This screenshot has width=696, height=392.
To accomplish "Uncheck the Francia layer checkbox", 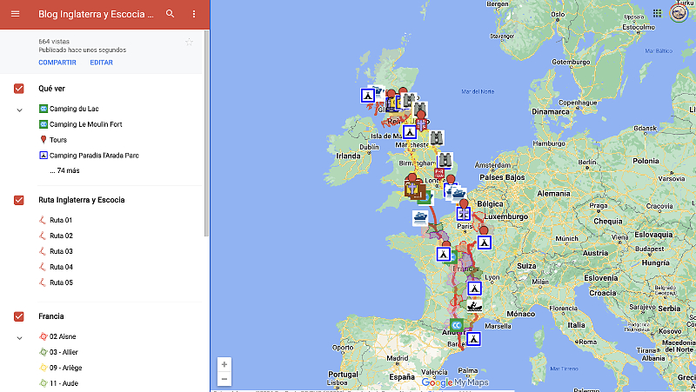I will pos(18,316).
